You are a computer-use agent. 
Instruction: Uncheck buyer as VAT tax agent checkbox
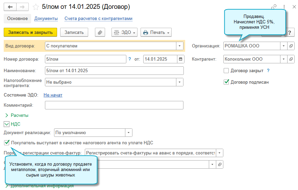point(7,143)
